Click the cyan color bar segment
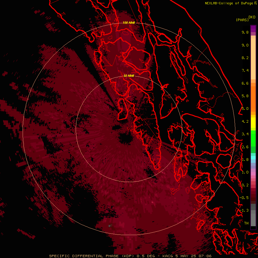This screenshot has height=258, width=258. 253,157
